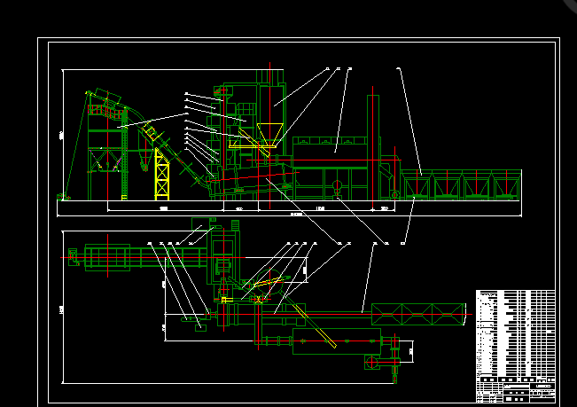Select the rightmost aggregate bin in elevation view
Image resolution: width=577 pixels, height=407 pixels.
pyautogui.click(x=506, y=185)
